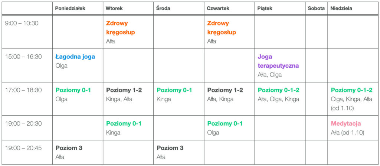Click the Łagodna joga class link

75,57
